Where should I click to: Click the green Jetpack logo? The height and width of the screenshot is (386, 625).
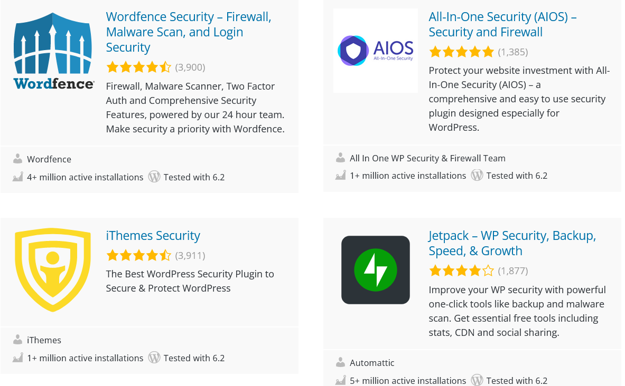click(375, 269)
